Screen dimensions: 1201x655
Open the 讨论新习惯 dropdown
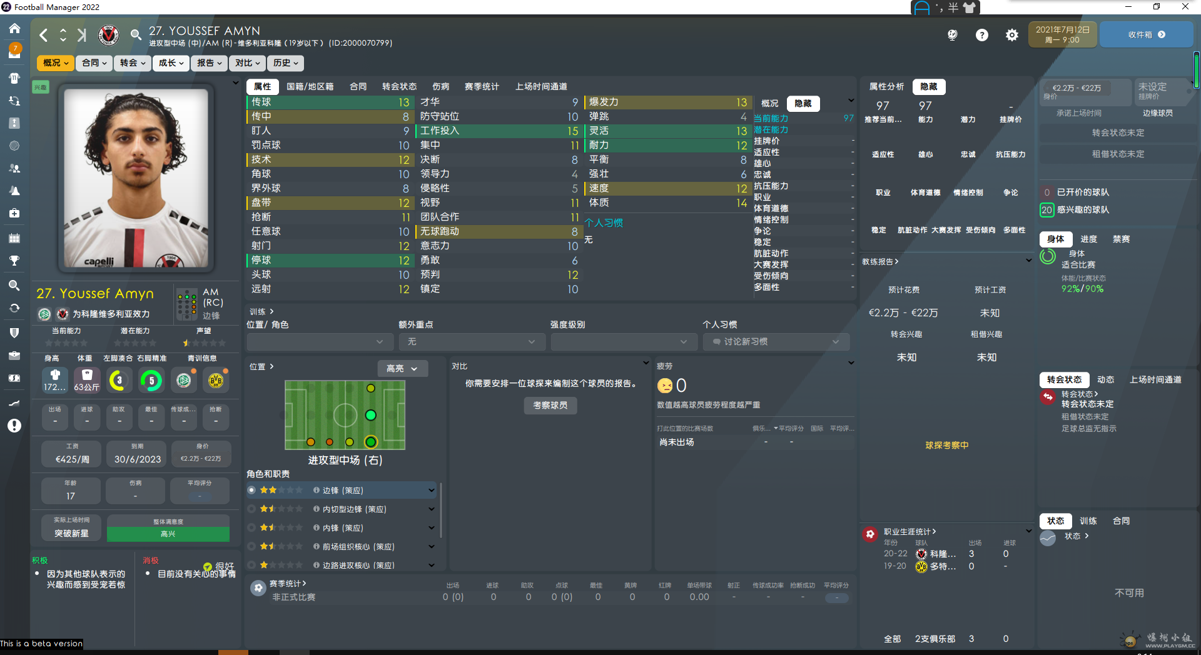tap(776, 342)
